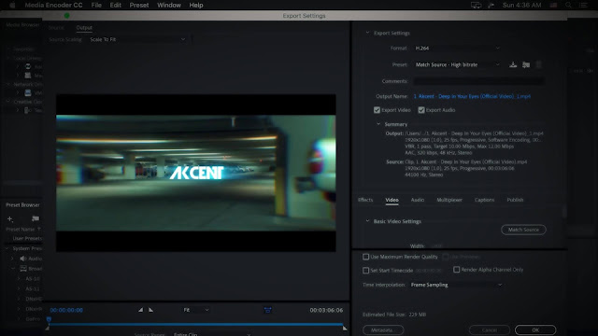This screenshot has width=598, height=336.
Task: Open the Fit zoom level dropdown
Action: pos(196,310)
